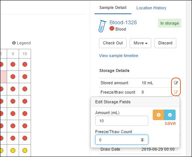Cancel edits with the orange X button
192x157 pixels.
[158, 115]
